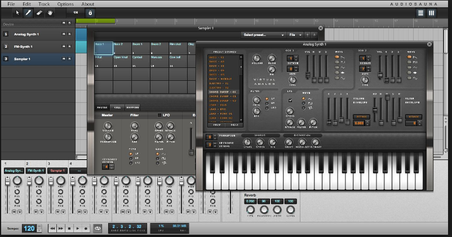Select Chord Sweep 01 preset

[x=223, y=92]
